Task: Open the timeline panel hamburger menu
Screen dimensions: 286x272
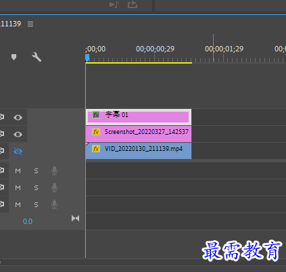Action: (30, 24)
